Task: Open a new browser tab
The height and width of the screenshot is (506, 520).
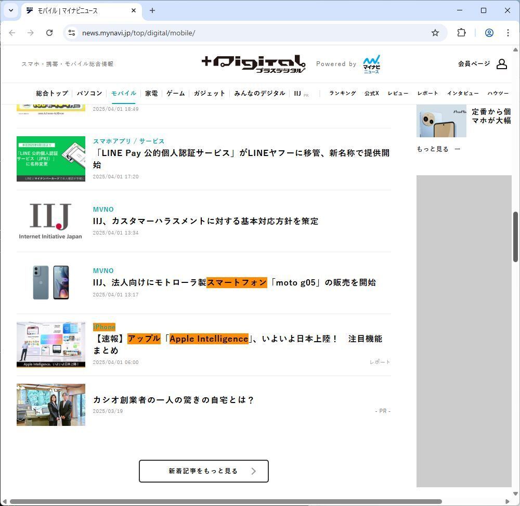Action: pyautogui.click(x=152, y=10)
